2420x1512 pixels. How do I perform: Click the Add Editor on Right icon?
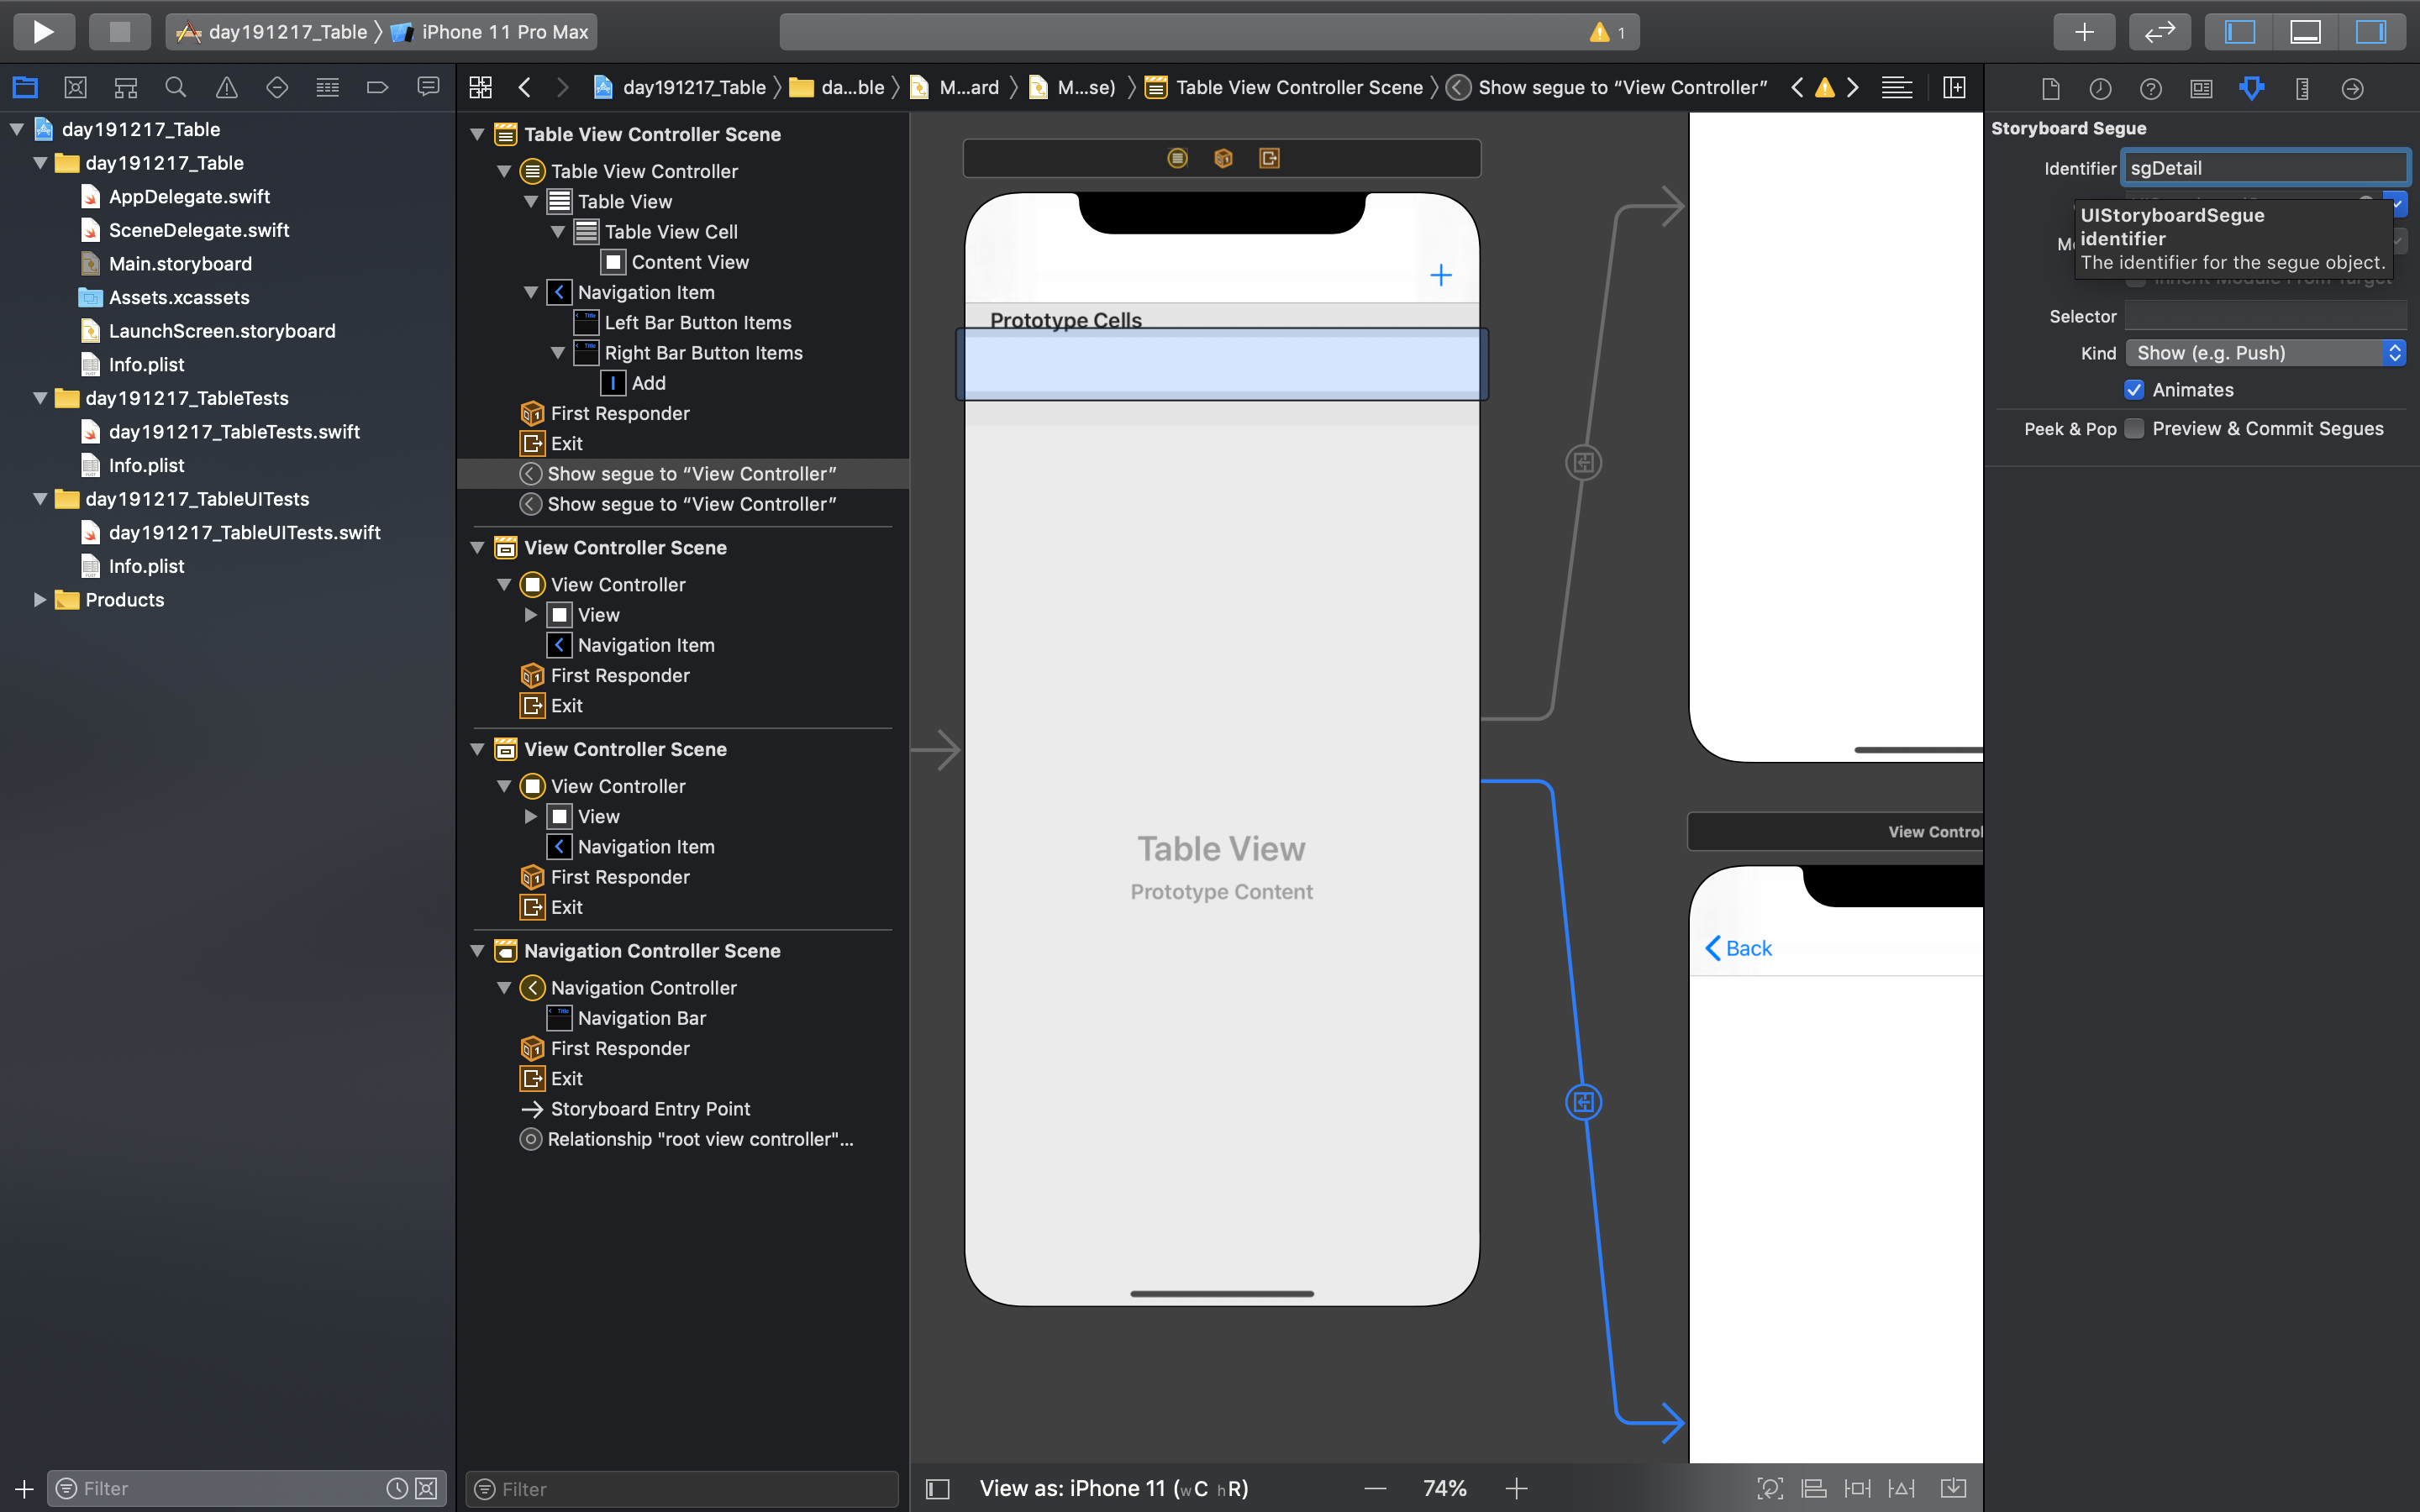[1953, 88]
